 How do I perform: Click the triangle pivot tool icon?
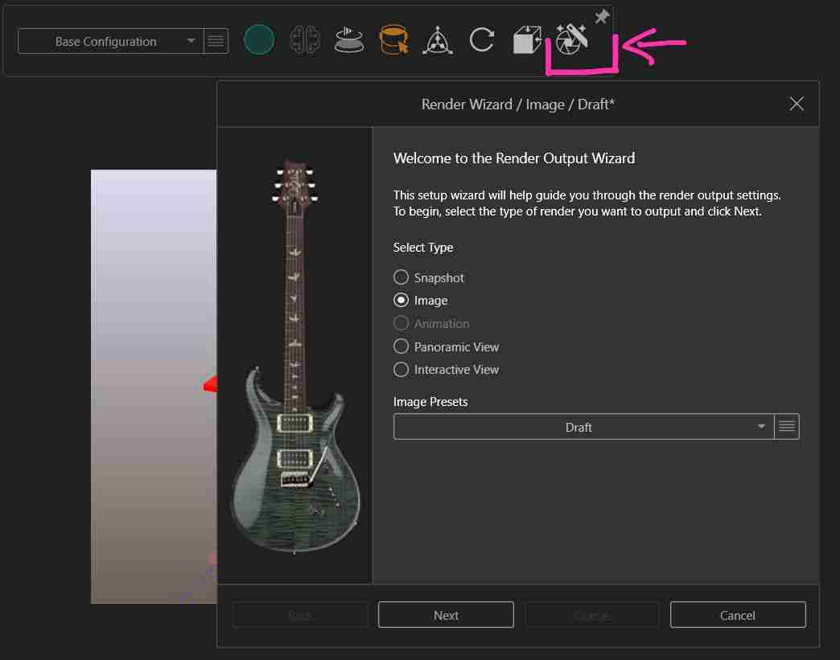(x=438, y=40)
